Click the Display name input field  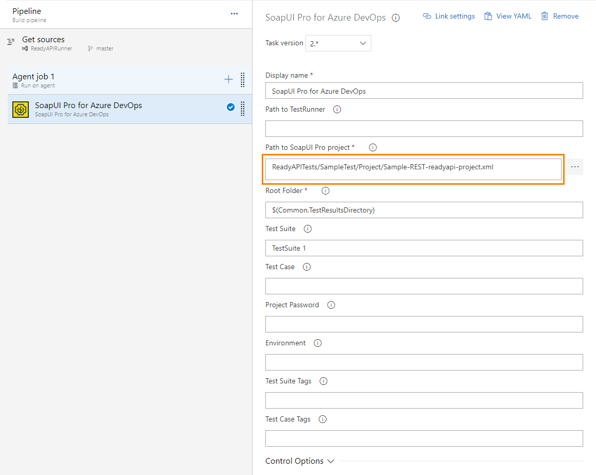coord(424,91)
